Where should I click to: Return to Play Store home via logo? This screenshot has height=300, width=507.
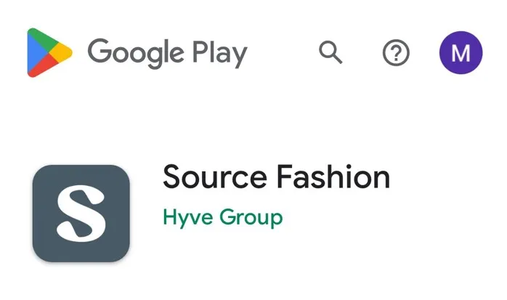(x=49, y=52)
